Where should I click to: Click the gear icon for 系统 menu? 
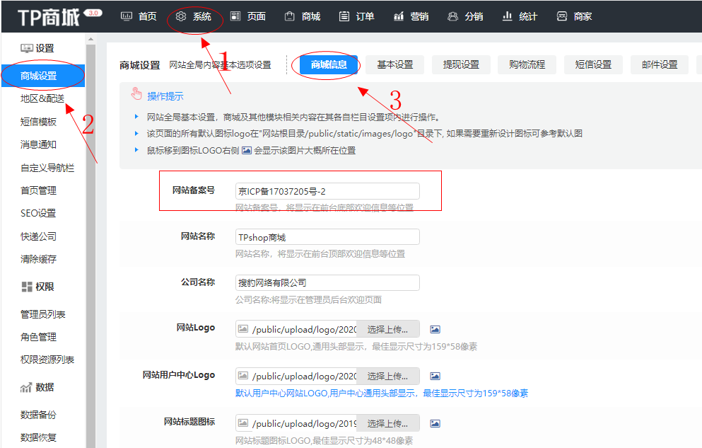pyautogui.click(x=181, y=16)
